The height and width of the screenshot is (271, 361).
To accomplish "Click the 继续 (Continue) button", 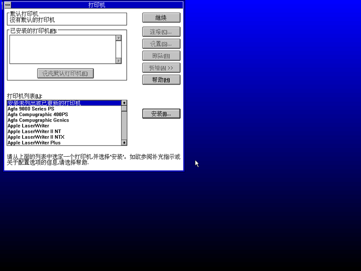I will [161, 18].
